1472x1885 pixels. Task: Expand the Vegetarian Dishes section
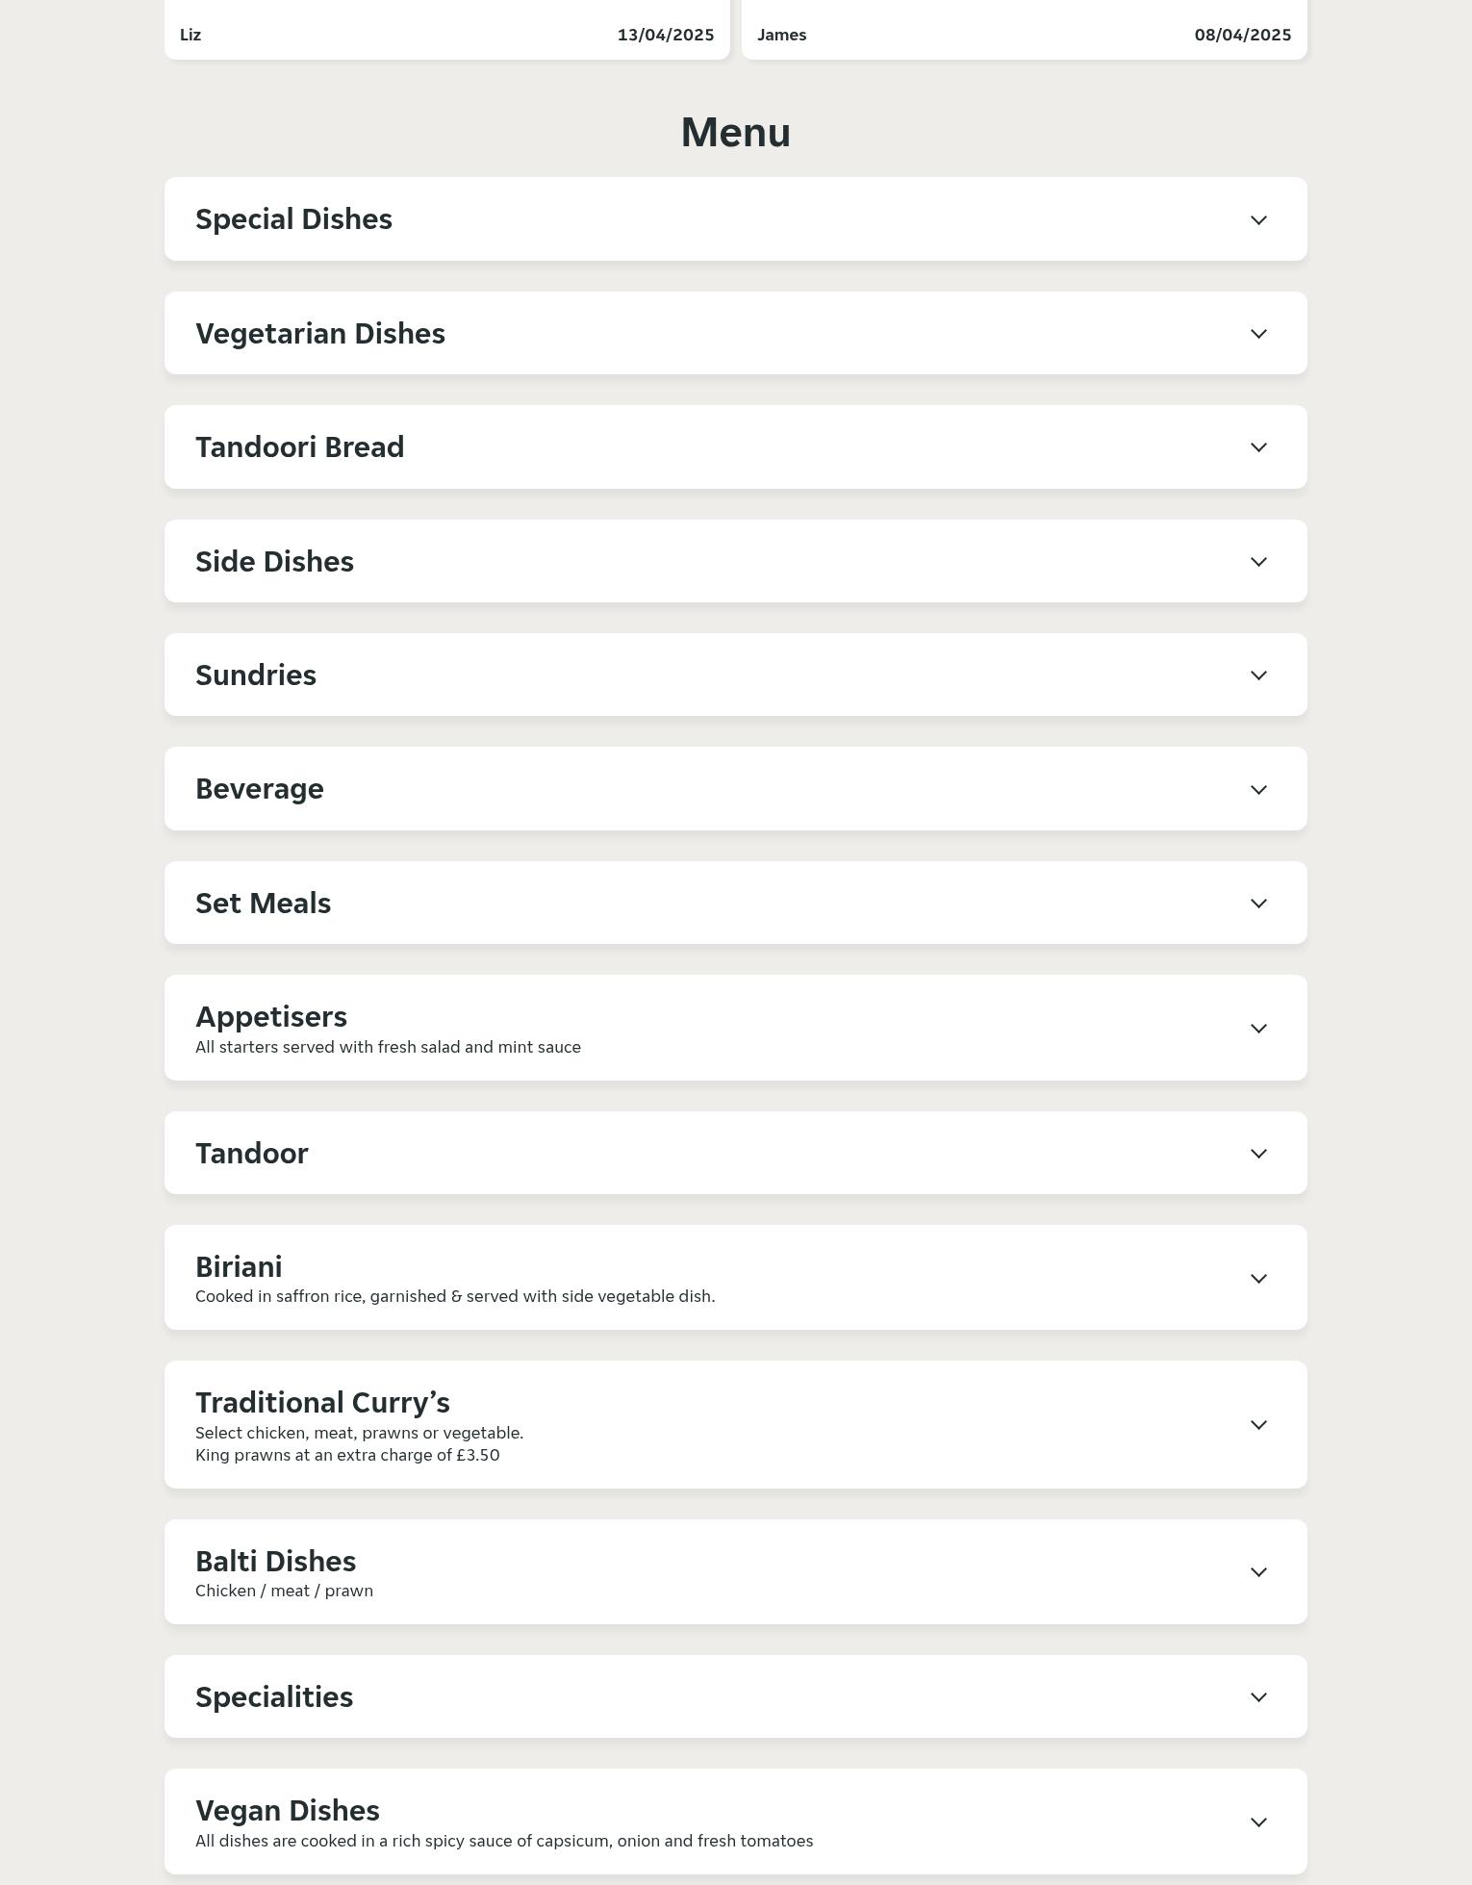tap(1258, 333)
